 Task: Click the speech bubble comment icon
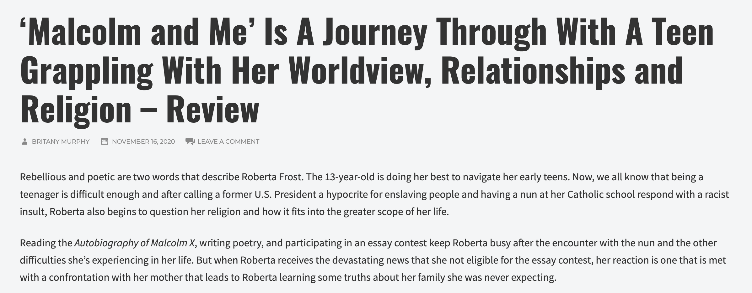click(x=190, y=141)
